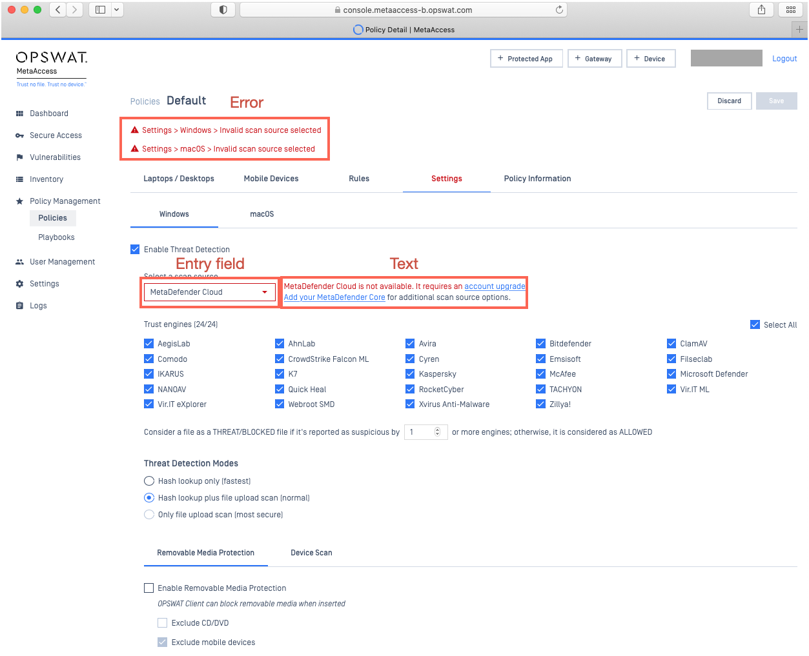Open Inventory page
Image resolution: width=809 pixels, height=656 pixels.
click(x=46, y=179)
